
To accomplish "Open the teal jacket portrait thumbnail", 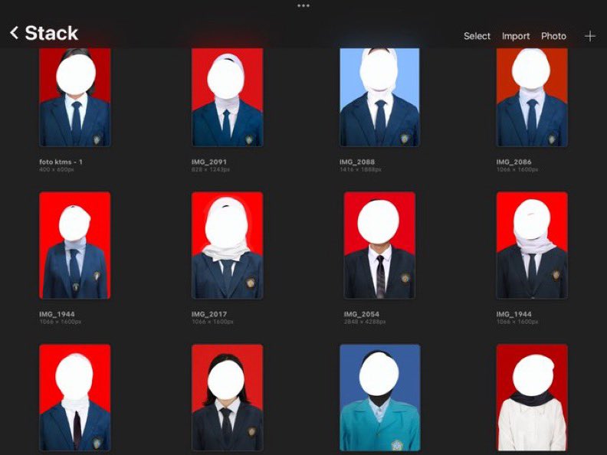I will pyautogui.click(x=380, y=398).
